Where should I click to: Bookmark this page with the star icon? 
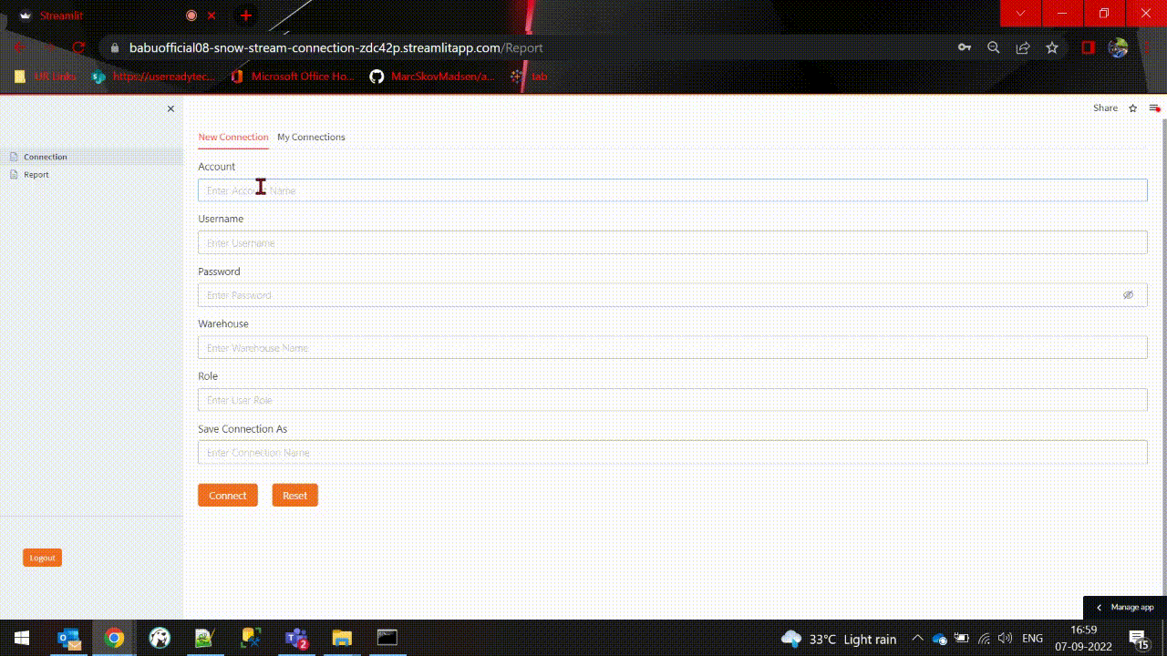[x=1052, y=47]
